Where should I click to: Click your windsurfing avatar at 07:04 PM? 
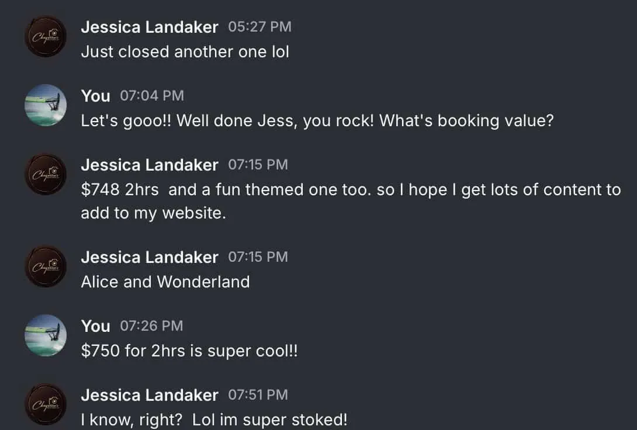click(x=46, y=105)
